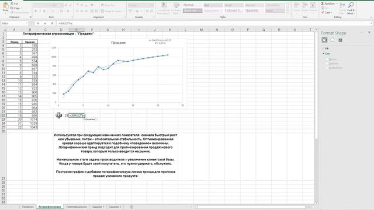
Task: Apply the Followed Hyperlink cell style
Action: [234, 10]
